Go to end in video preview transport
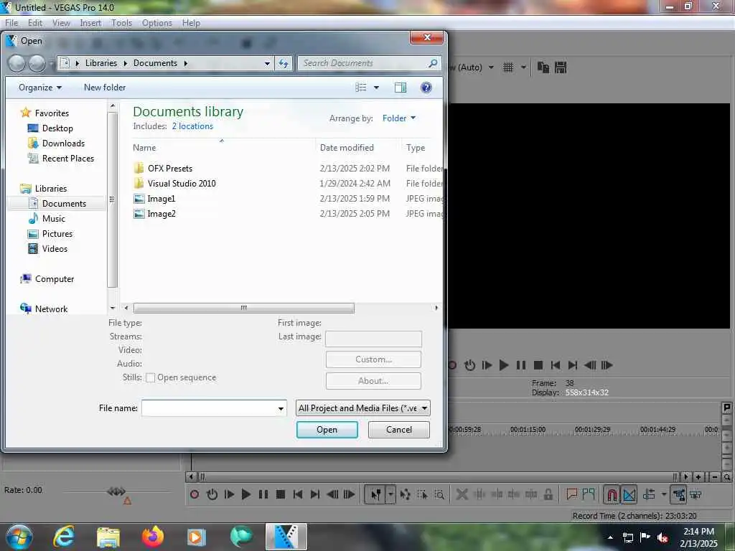The height and width of the screenshot is (551, 735). click(x=572, y=365)
